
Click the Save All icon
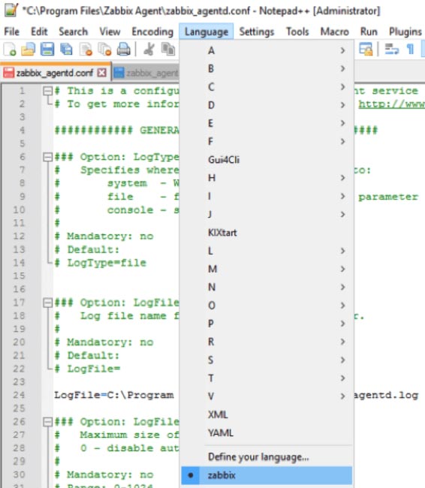pyautogui.click(x=66, y=49)
